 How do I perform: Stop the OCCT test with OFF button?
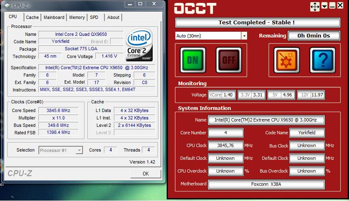(x=229, y=60)
